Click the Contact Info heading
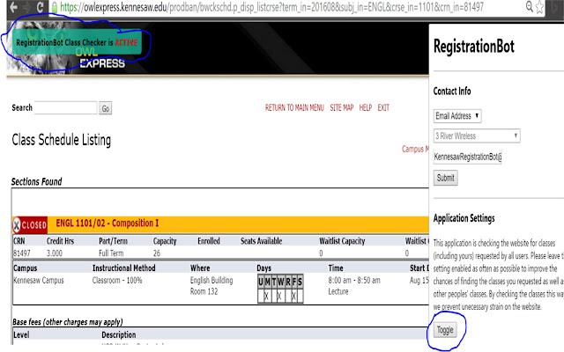 pyautogui.click(x=452, y=92)
